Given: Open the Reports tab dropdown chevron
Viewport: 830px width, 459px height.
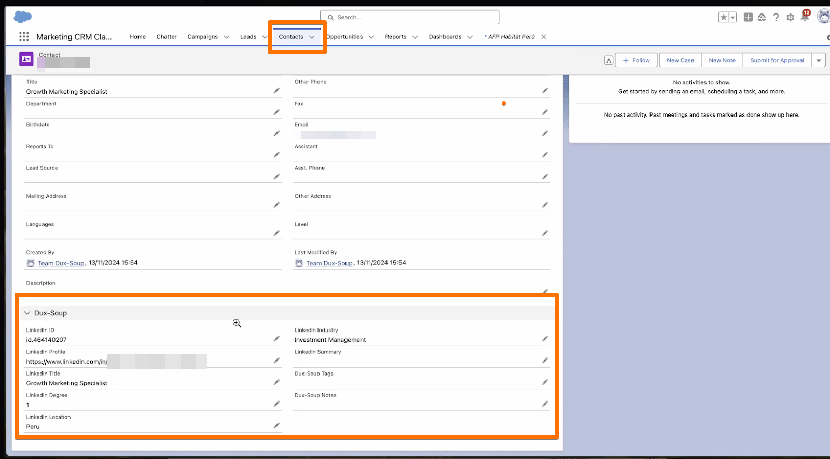Looking at the screenshot, I should click(415, 37).
